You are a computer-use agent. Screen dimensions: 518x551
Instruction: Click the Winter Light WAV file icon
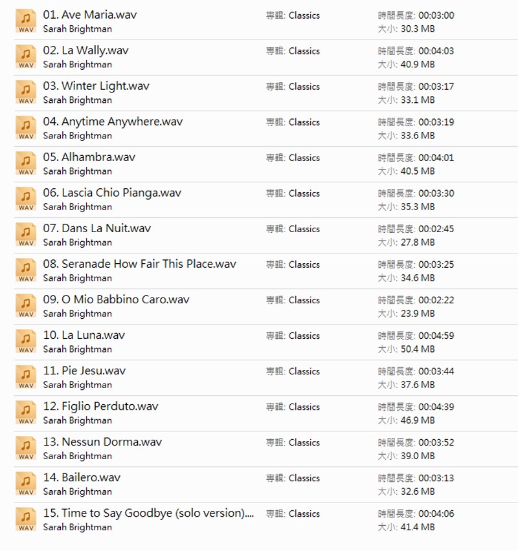(x=26, y=92)
